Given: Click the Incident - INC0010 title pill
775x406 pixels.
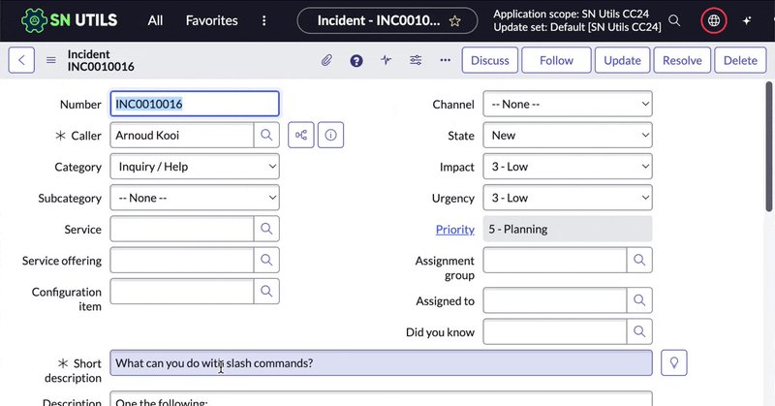Looking at the screenshot, I should pos(387,20).
